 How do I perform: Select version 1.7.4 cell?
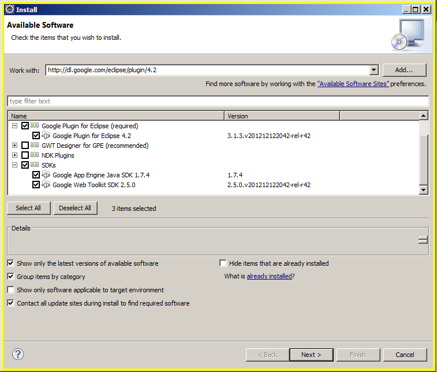point(235,175)
